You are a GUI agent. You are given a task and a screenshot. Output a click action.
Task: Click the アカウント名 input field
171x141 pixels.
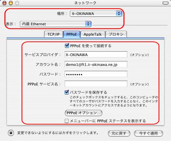(x=96, y=64)
